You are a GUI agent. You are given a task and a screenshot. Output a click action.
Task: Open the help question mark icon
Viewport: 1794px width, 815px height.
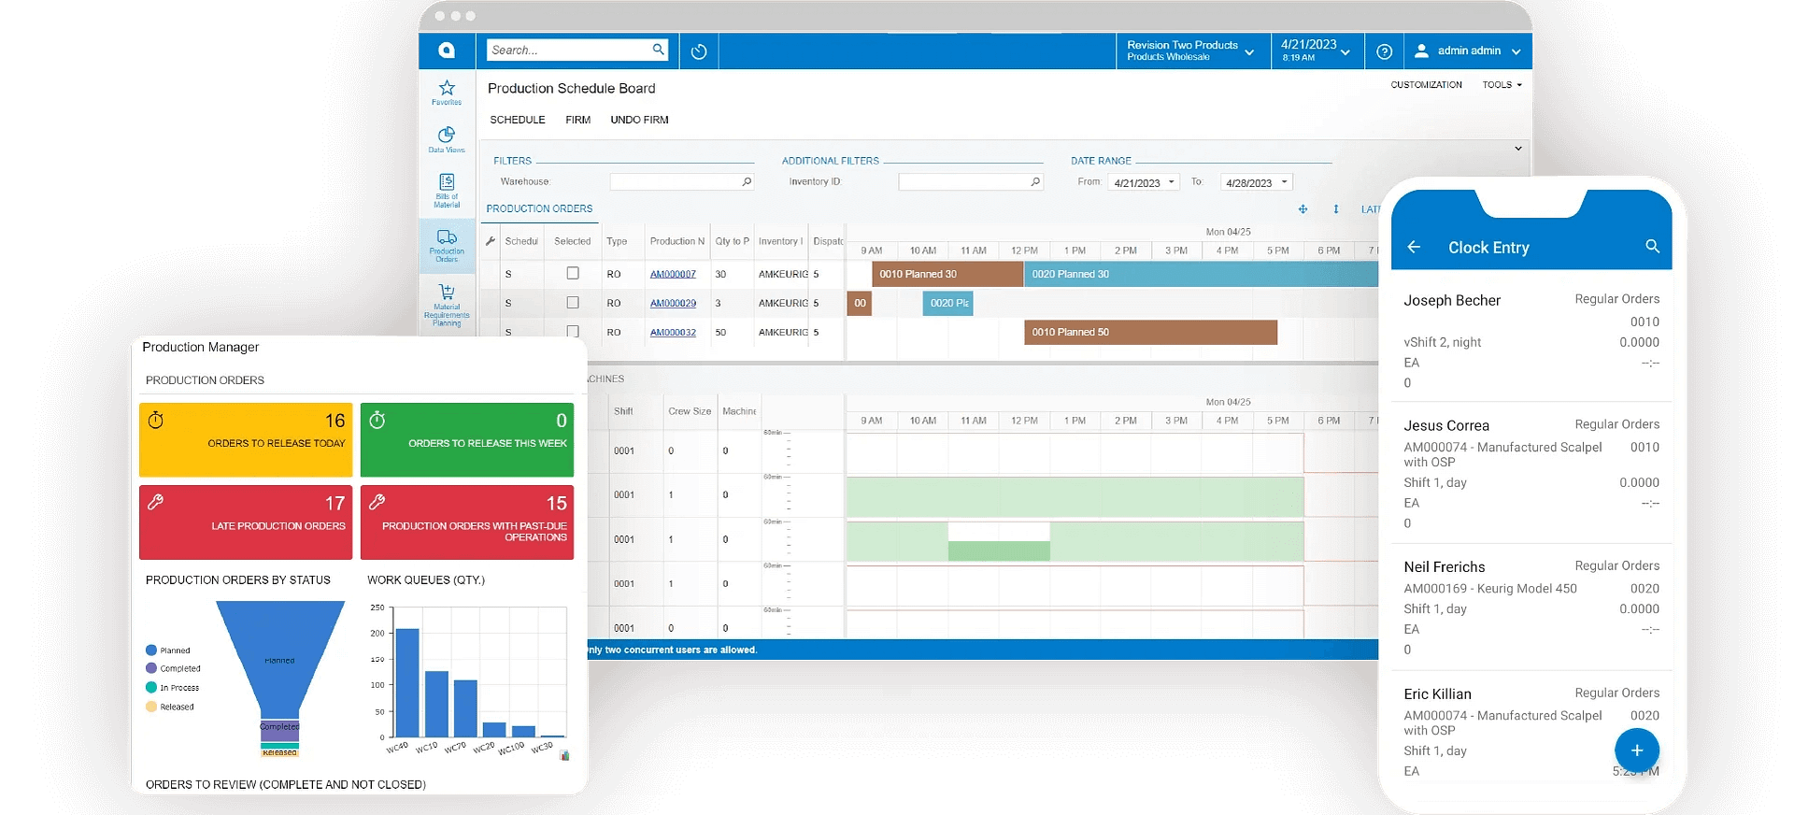(1385, 51)
